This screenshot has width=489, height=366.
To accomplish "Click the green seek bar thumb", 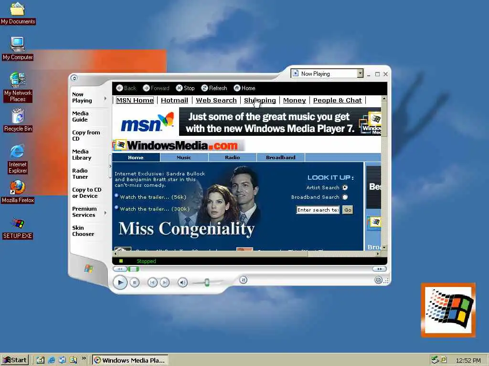I will coord(134,269).
